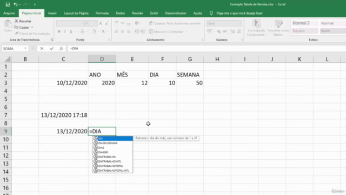Click the increase indent icon
Image resolution: width=346 pixels, height=195 pixels.
tap(143, 31)
